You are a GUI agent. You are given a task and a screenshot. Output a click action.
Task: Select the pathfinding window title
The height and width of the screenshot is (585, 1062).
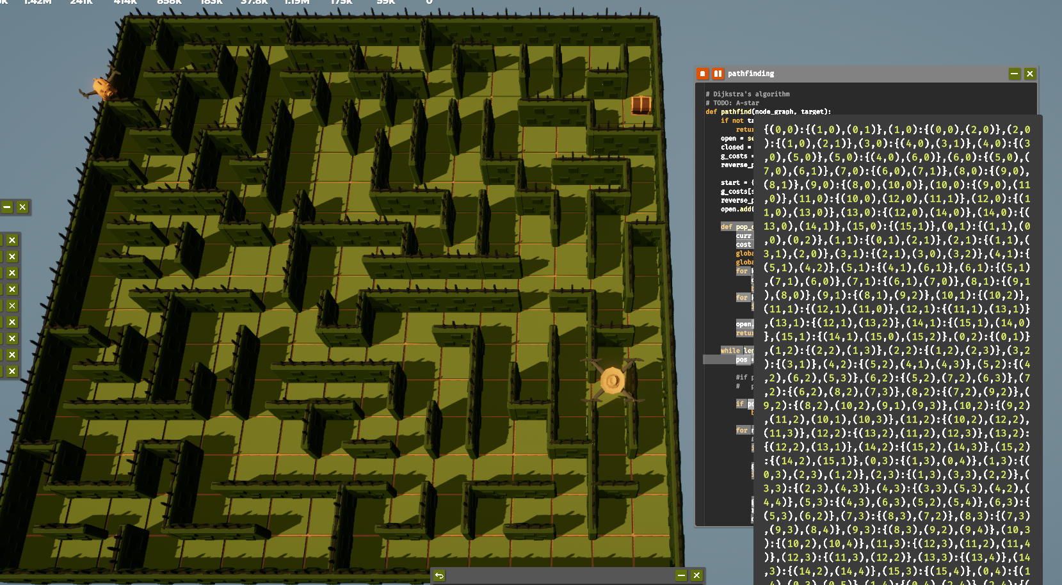(x=750, y=74)
